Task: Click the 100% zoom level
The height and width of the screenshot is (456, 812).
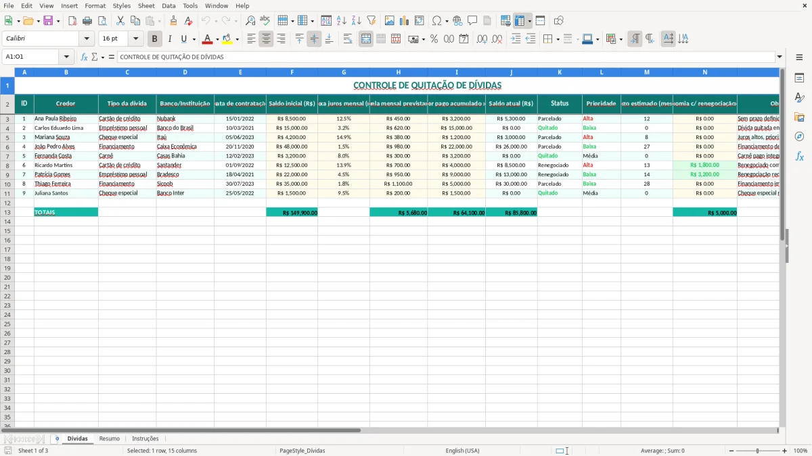Action: click(800, 451)
